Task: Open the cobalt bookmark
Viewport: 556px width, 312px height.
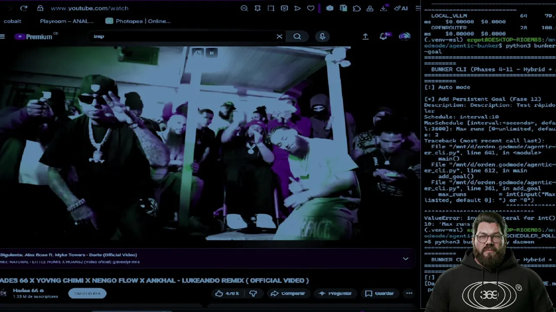Action: 12,21
